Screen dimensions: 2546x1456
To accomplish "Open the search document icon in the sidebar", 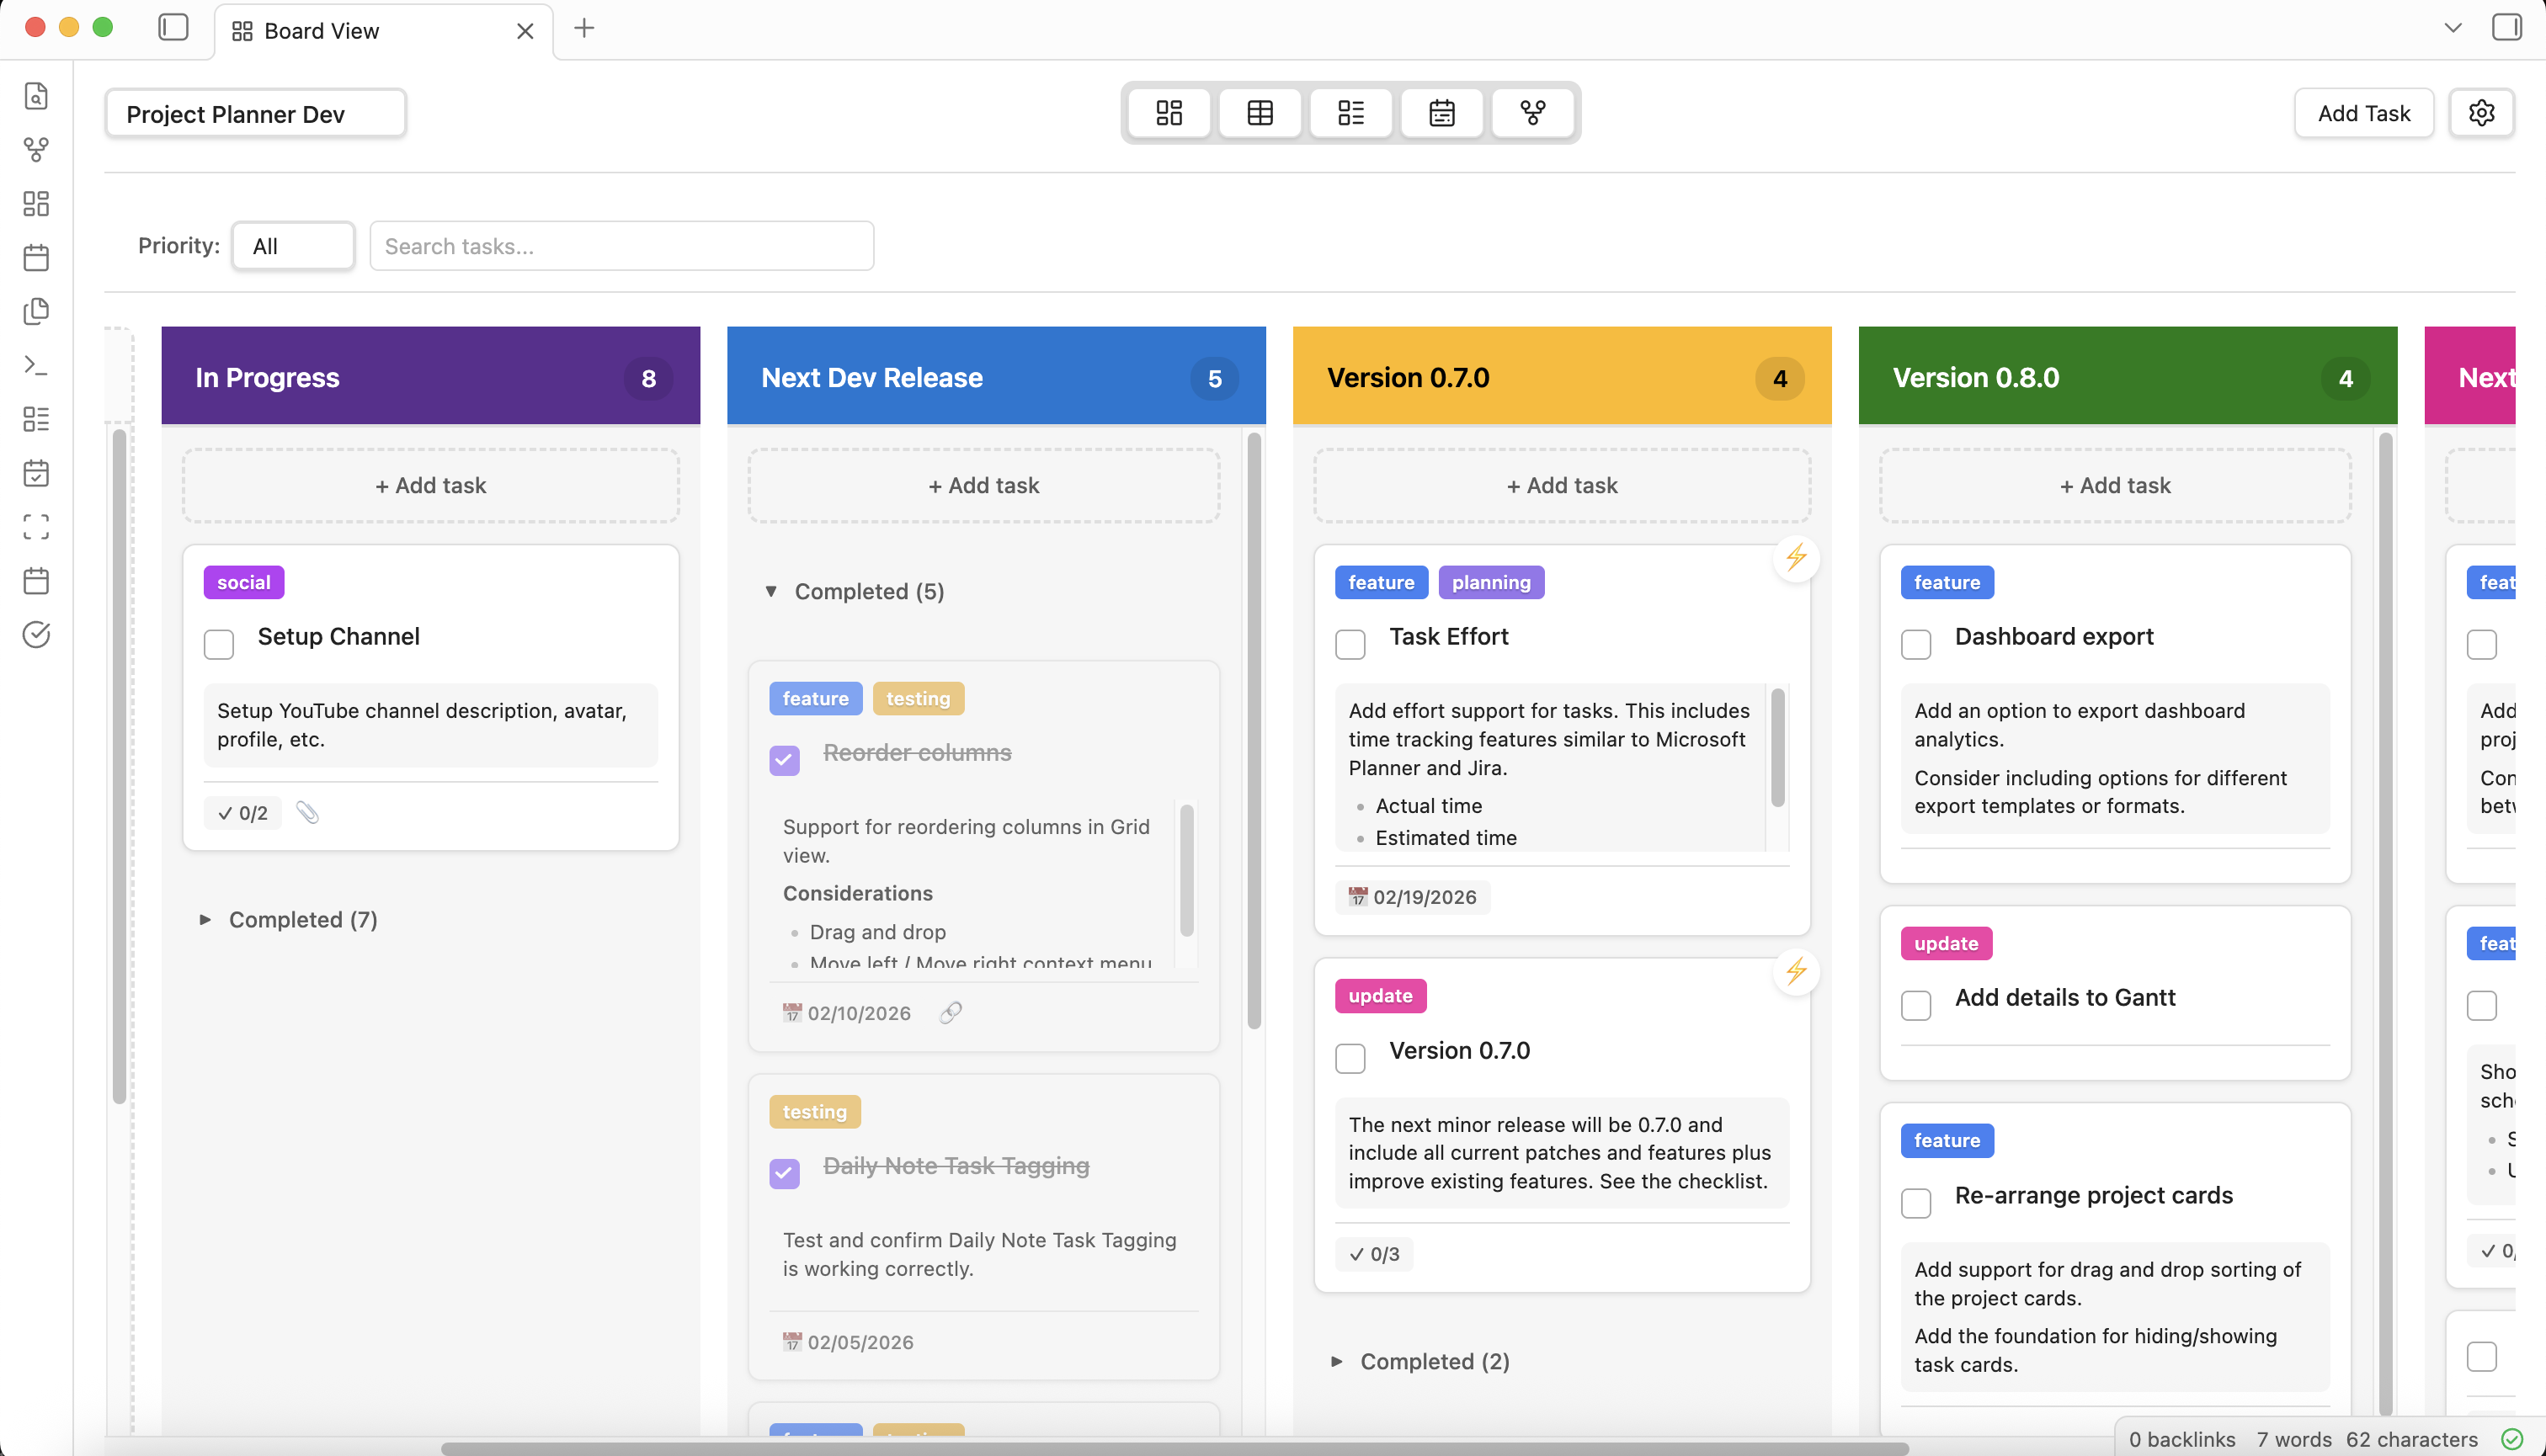I will [x=36, y=96].
